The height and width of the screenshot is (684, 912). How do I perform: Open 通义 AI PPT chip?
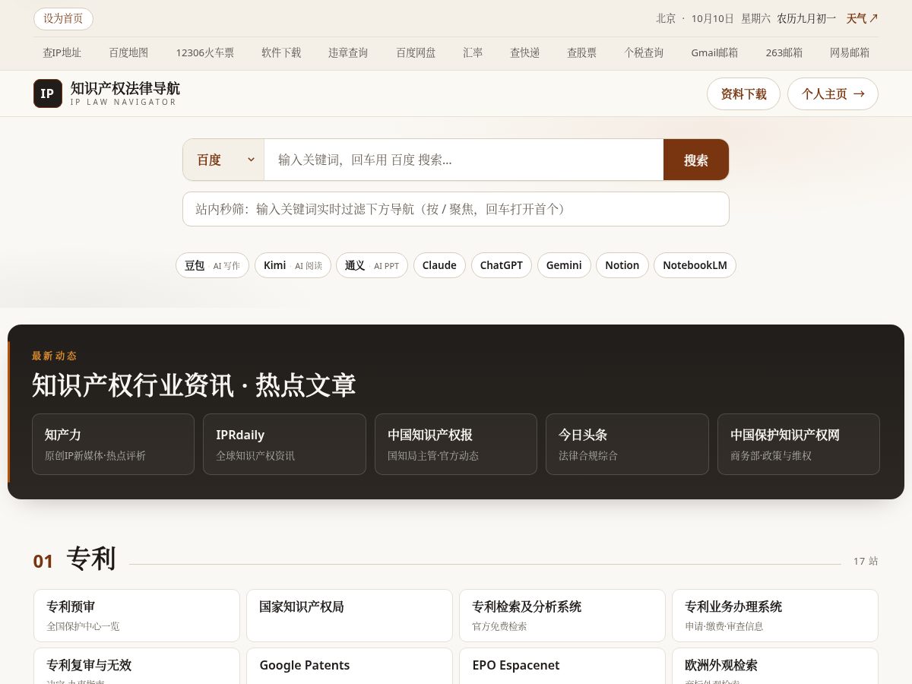pyautogui.click(x=372, y=265)
